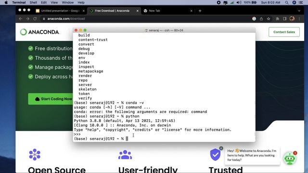
Task: Click 'Manage packages' checklist item
Action: (50, 67)
